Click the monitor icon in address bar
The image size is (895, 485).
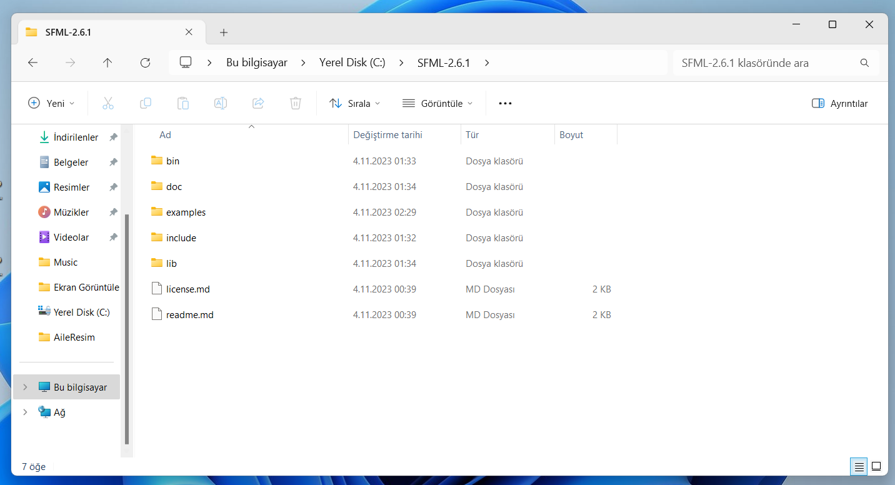point(186,62)
